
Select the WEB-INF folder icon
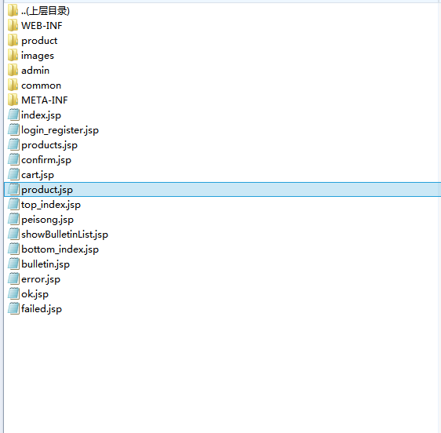13,26
